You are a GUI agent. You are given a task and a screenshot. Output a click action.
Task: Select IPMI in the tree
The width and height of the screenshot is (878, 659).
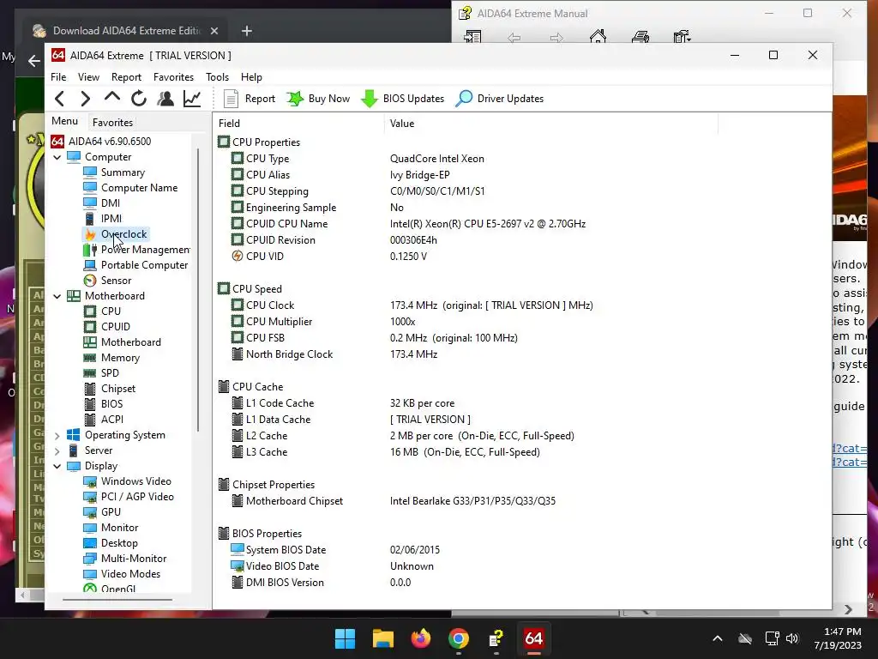coord(103,219)
